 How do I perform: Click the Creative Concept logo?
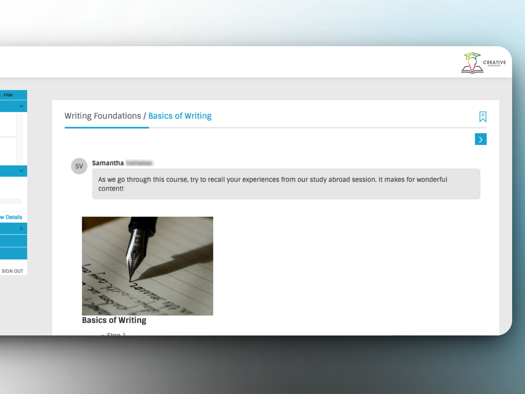tap(483, 63)
